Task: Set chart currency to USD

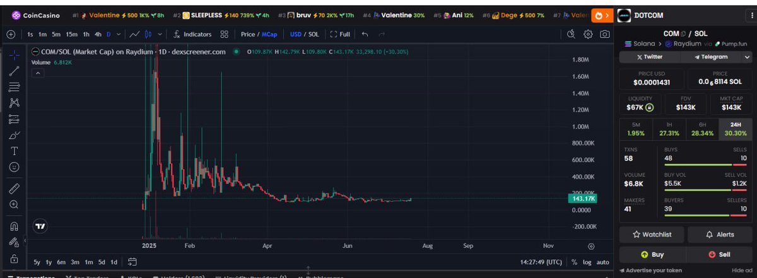Action: pos(296,34)
